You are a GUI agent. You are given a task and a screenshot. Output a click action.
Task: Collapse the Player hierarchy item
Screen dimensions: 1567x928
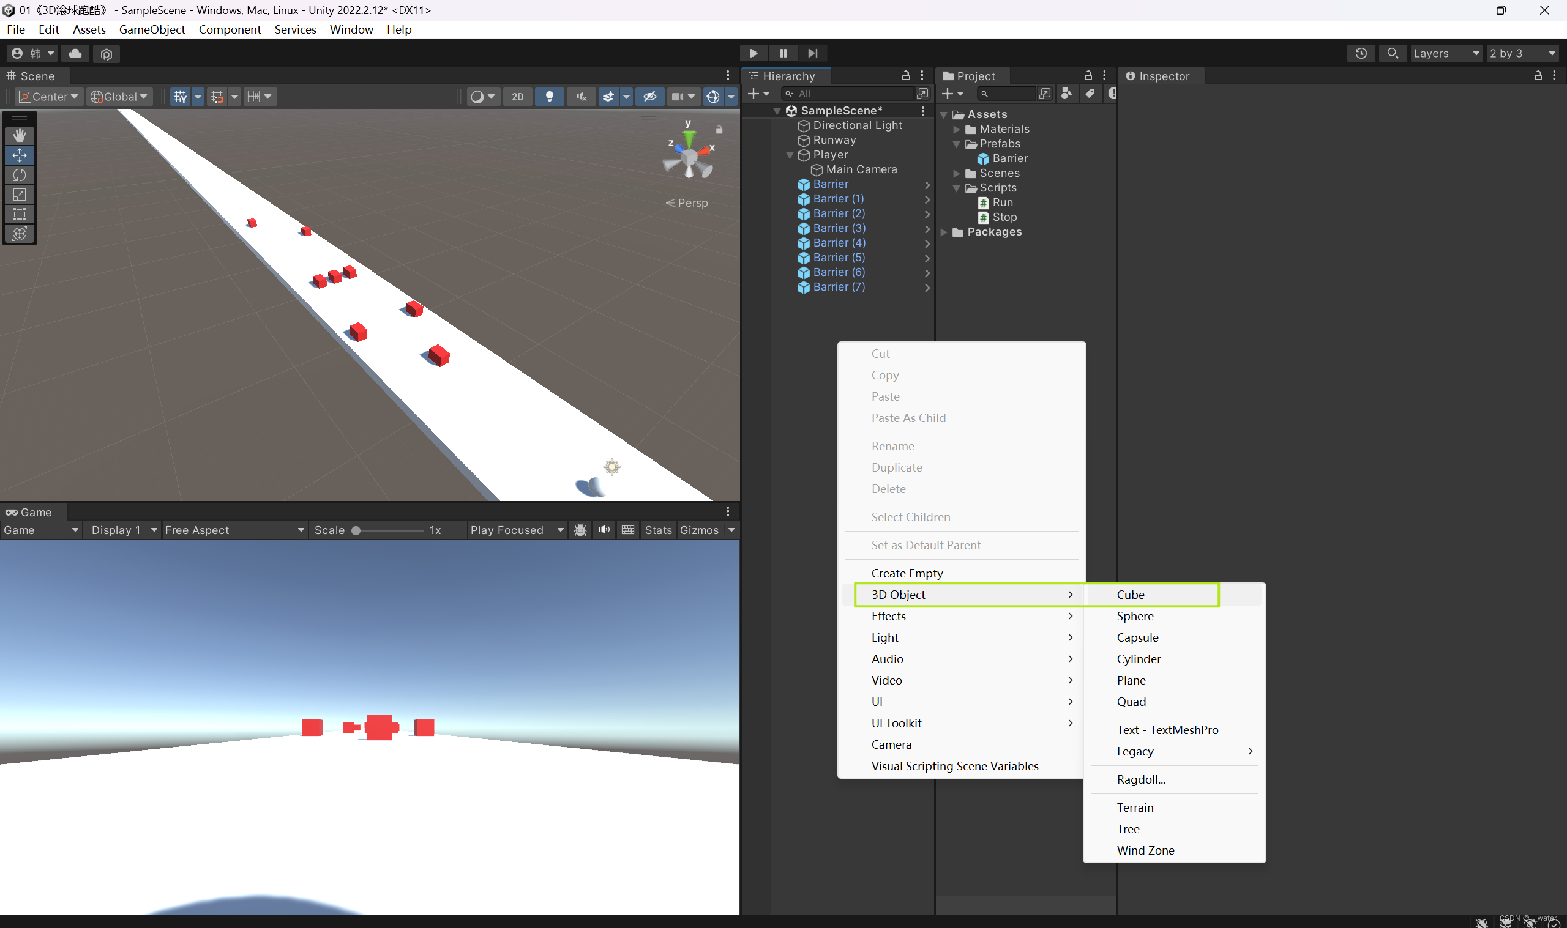click(790, 155)
